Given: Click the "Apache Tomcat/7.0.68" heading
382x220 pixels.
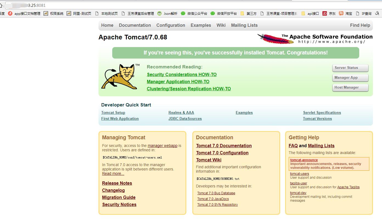Looking at the screenshot, I should click(133, 37).
